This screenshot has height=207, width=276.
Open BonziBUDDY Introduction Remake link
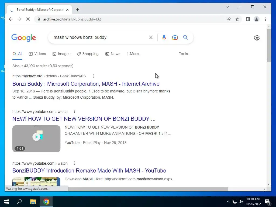[x=89, y=171]
